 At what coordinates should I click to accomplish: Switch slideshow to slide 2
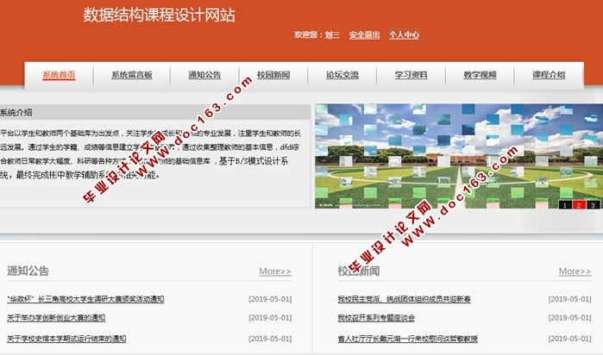[x=579, y=205]
